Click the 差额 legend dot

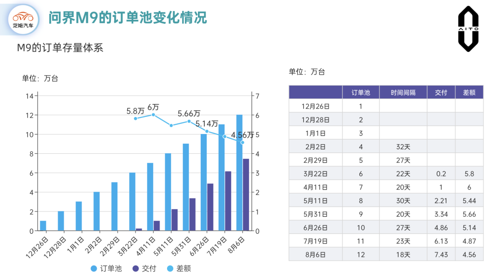[x=170, y=268]
